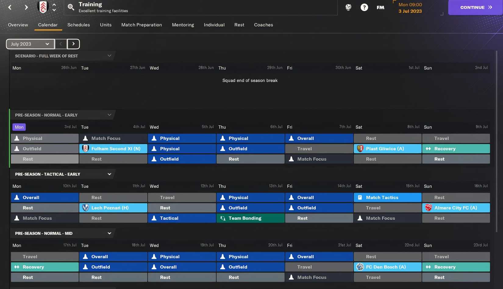Viewport: 503px width, 289px height.
Task: Click the search magnifier icon
Action: (x=71, y=7)
